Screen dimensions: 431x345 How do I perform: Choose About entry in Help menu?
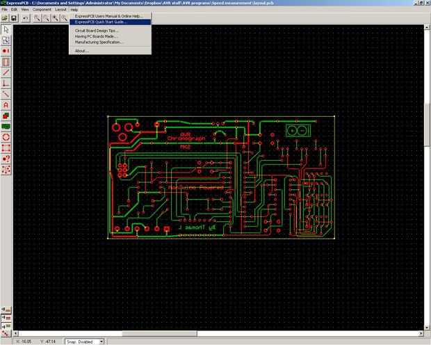pyautogui.click(x=110, y=51)
